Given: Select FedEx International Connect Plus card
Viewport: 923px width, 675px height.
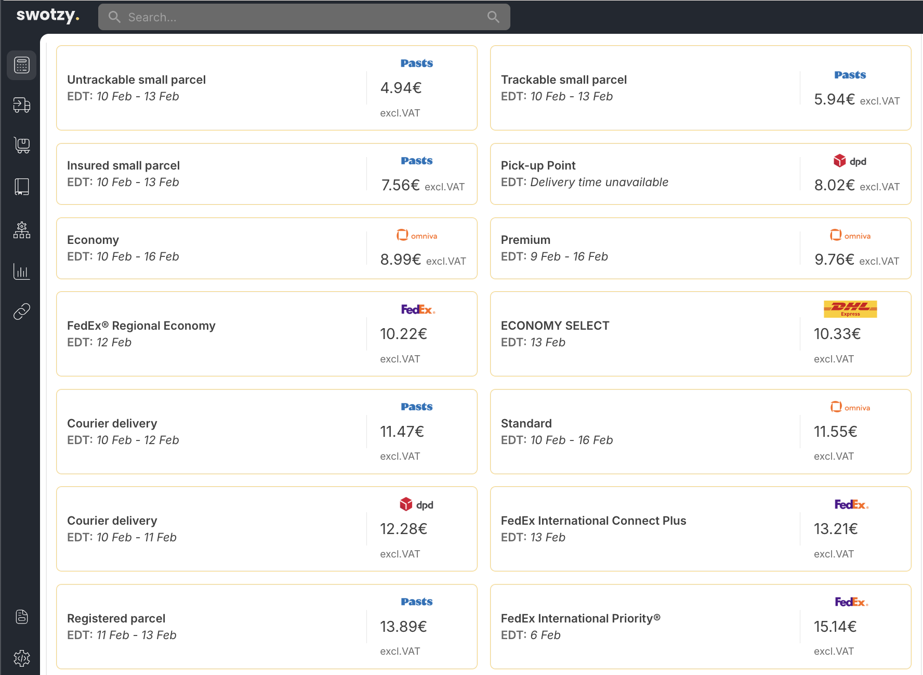Looking at the screenshot, I should (701, 529).
